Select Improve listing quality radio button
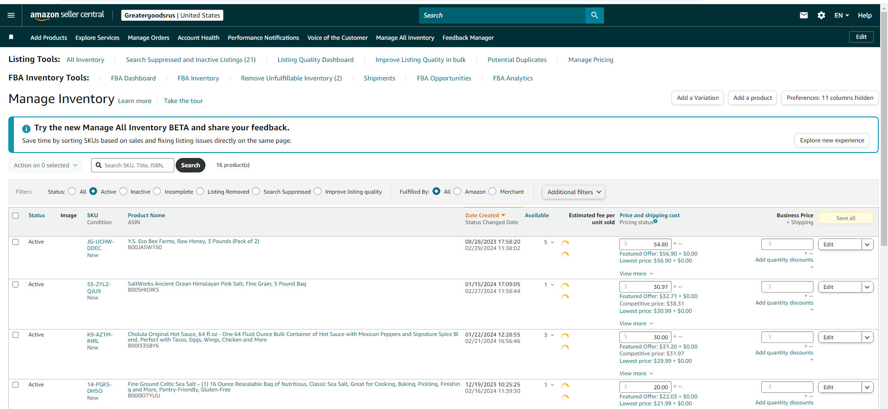Image resolution: width=888 pixels, height=409 pixels. point(318,191)
